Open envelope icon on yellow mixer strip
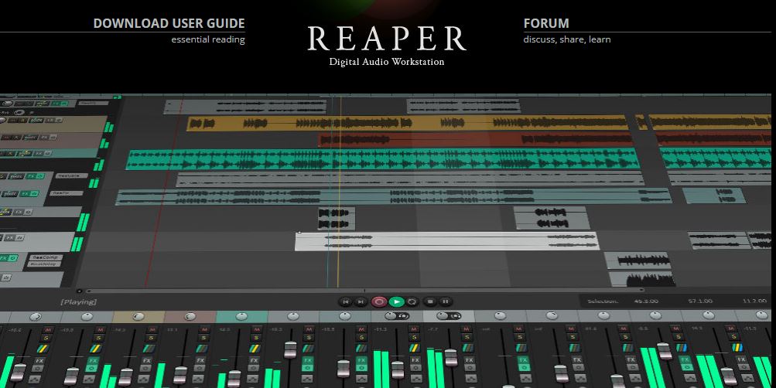Viewport: 776px width, 388px height. 144,379
